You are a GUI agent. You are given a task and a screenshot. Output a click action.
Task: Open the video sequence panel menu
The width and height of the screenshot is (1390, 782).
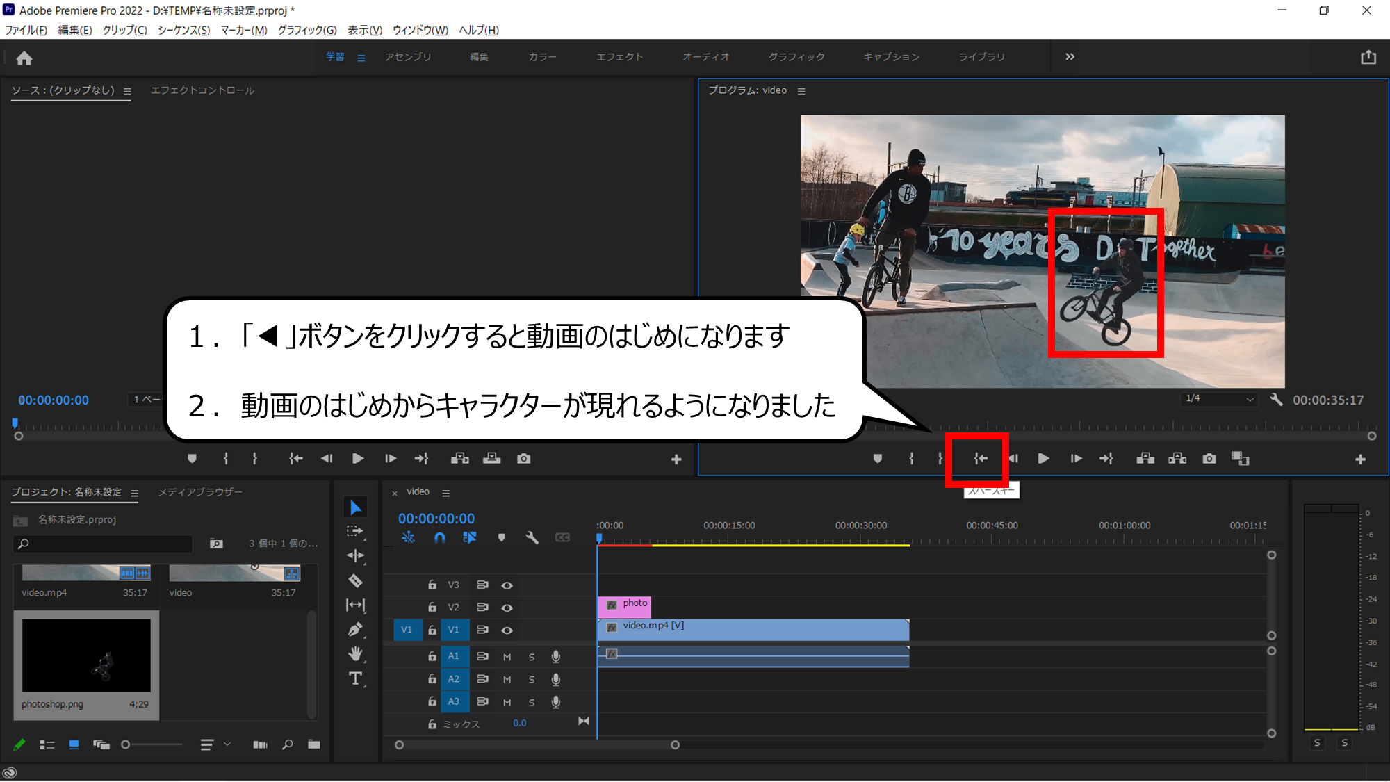pyautogui.click(x=446, y=493)
